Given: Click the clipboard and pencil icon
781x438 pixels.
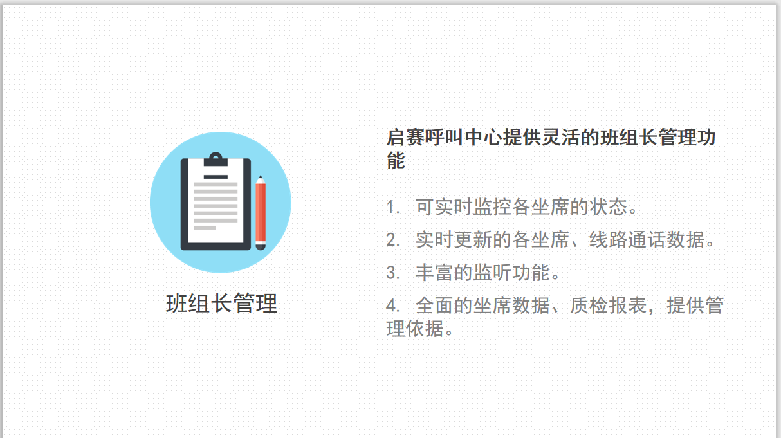Looking at the screenshot, I should click(221, 203).
